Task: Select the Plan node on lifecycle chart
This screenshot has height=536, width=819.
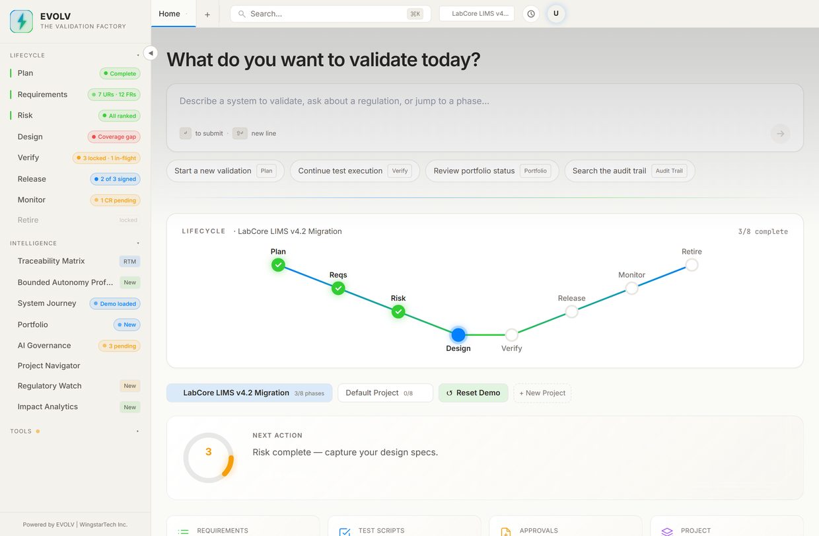Action: (x=279, y=264)
